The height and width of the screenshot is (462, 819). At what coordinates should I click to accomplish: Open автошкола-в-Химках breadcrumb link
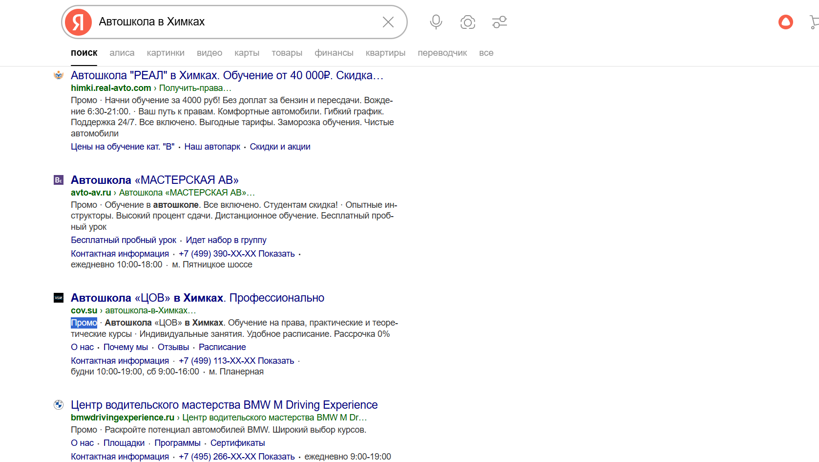150,310
